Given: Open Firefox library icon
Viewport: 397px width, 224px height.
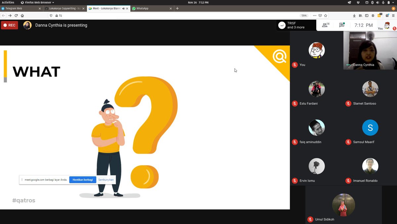Looking at the screenshot, I should pyautogui.click(x=361, y=16).
